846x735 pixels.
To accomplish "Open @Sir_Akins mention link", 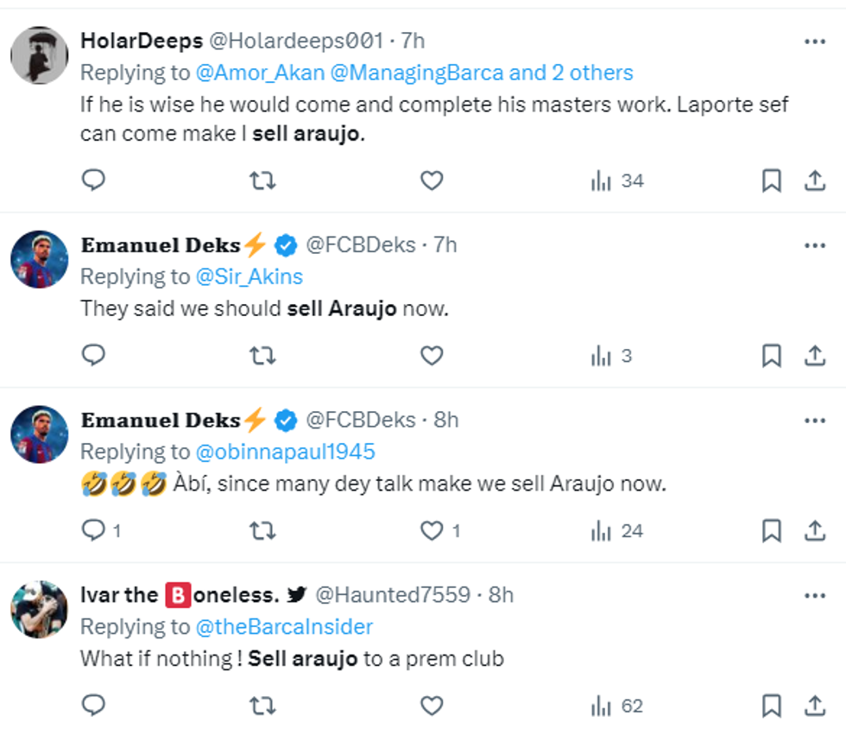I will pos(249,276).
